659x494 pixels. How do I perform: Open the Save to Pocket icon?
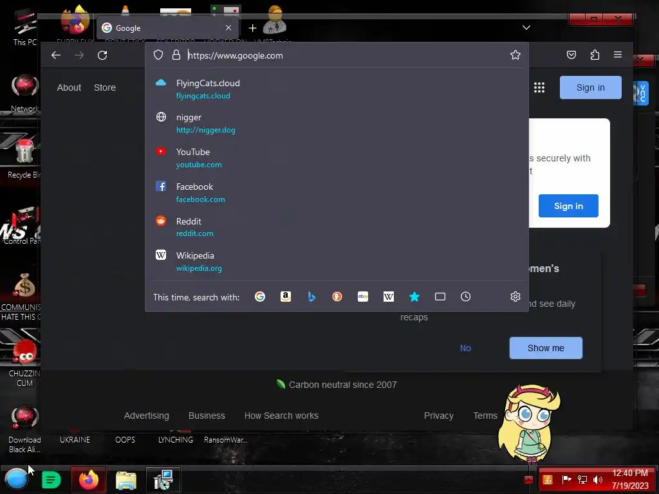[571, 55]
